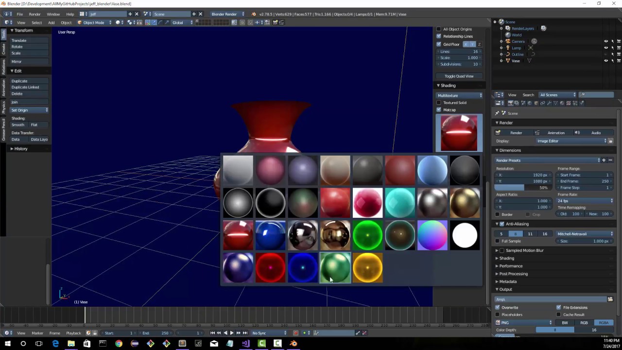
Task: Expand the Performance panel
Action: (511, 266)
